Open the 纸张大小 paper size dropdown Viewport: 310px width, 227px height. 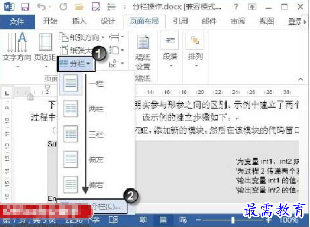tap(76, 51)
